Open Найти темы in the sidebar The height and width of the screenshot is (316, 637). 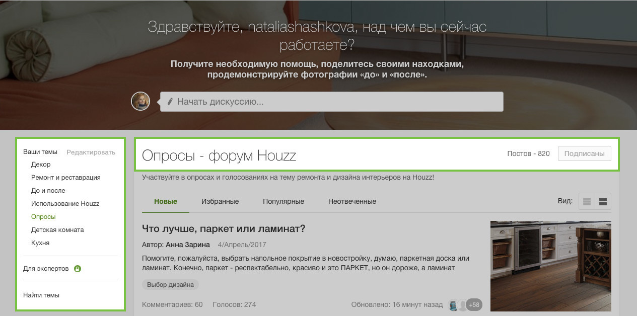tap(40, 295)
